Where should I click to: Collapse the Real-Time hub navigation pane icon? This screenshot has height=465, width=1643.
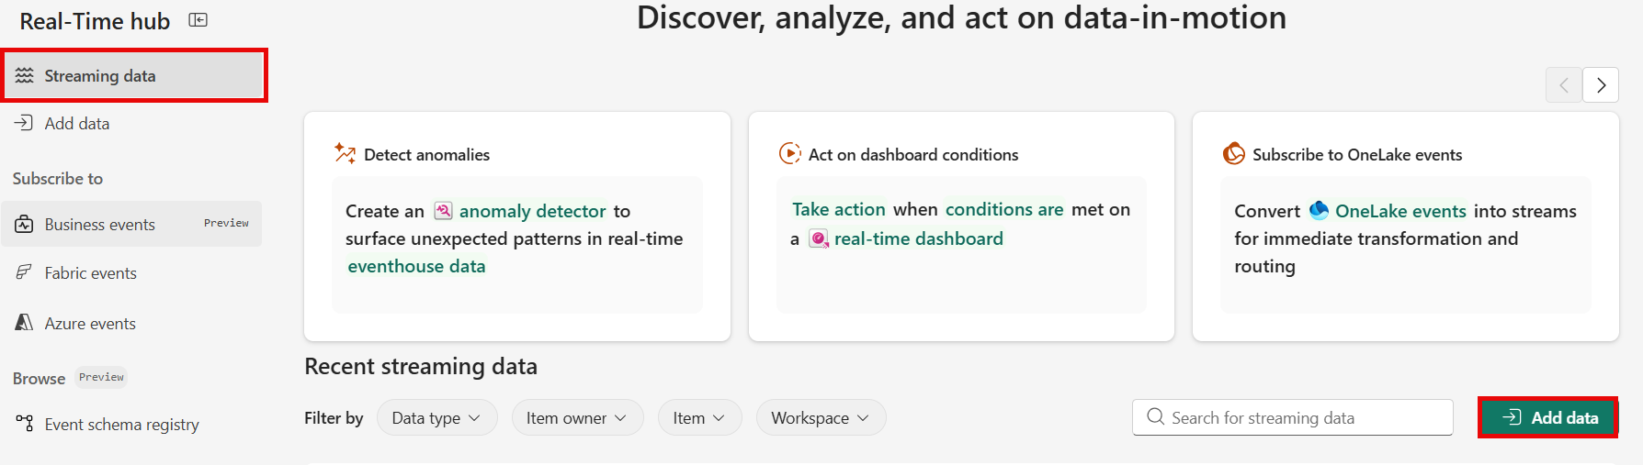point(198,20)
